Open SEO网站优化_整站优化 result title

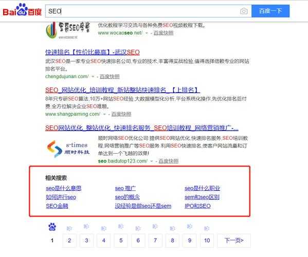pyautogui.click(x=142, y=128)
